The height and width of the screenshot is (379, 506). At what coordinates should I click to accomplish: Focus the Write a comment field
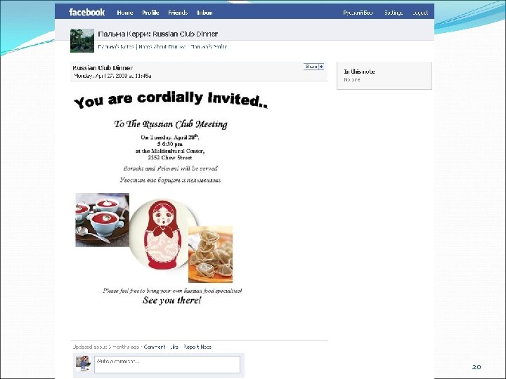point(167,364)
